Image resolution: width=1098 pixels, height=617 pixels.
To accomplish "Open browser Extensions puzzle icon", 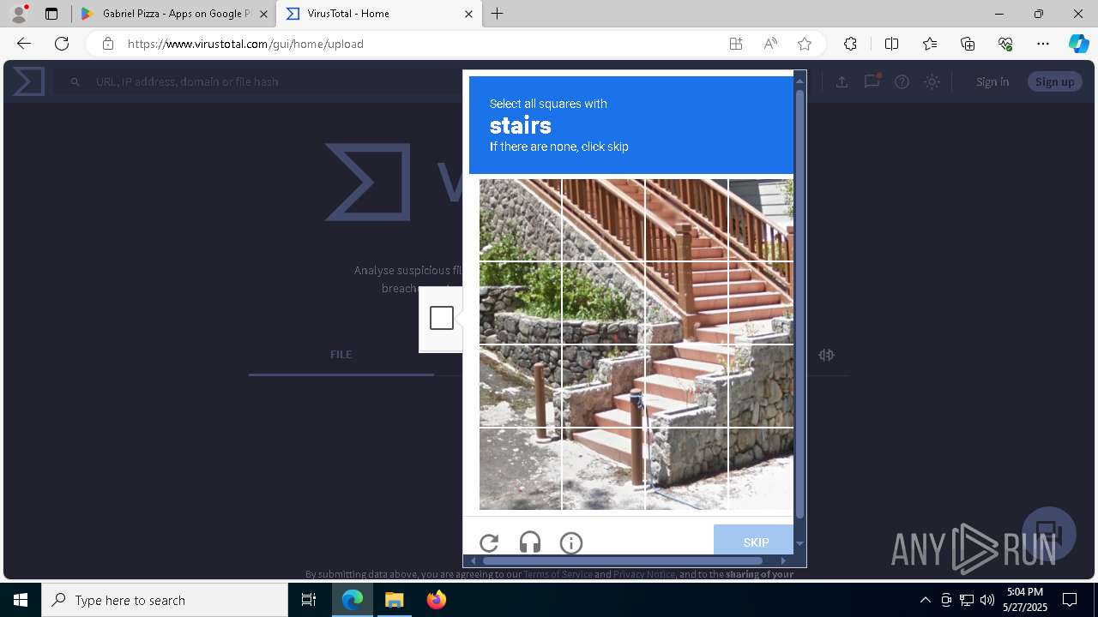I will click(x=850, y=44).
